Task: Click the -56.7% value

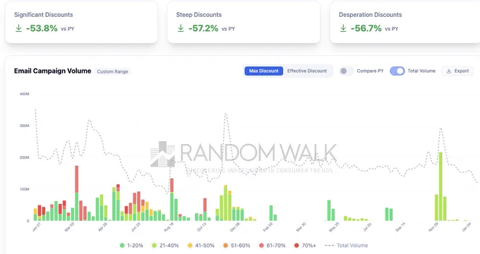Action: 366,28
